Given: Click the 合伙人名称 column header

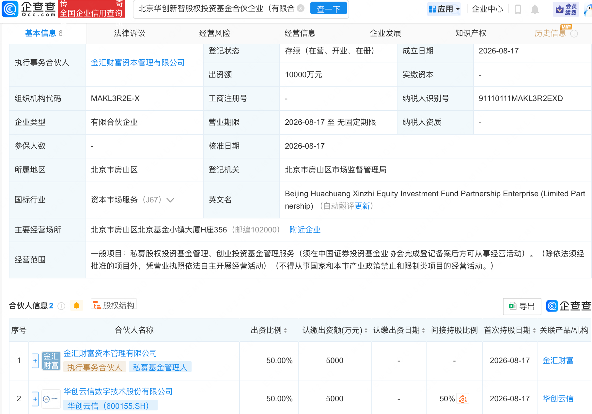Looking at the screenshot, I should pos(134,330).
